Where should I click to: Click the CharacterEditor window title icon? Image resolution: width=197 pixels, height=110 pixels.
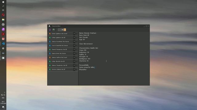click(50, 26)
